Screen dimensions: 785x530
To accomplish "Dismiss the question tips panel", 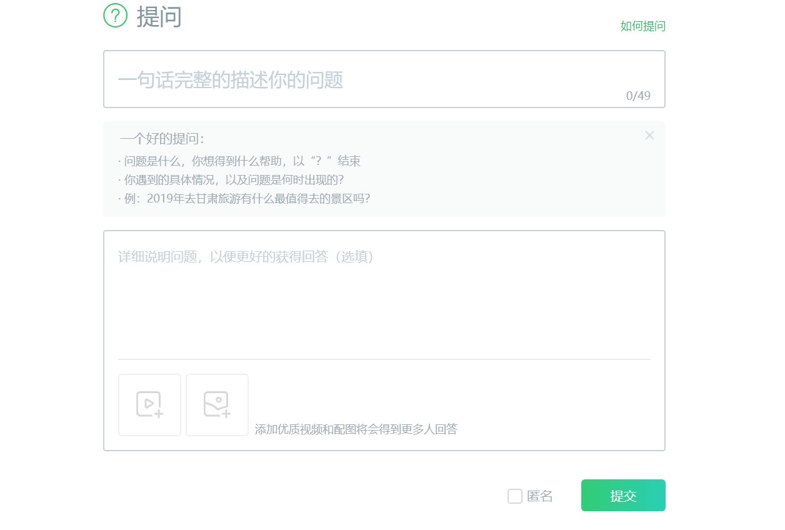I will [649, 135].
